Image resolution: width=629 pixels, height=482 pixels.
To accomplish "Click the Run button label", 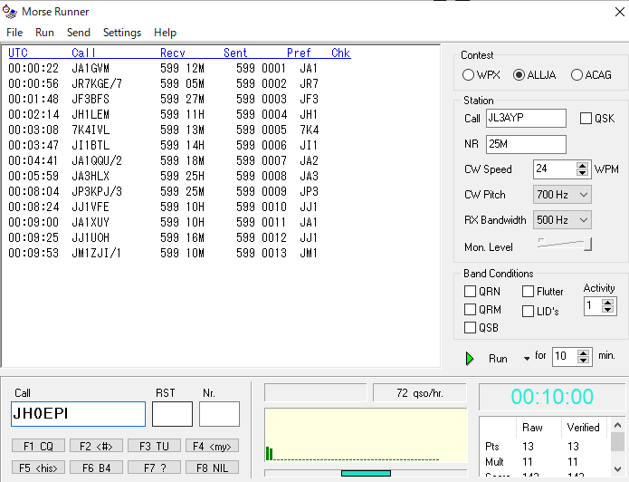I will (498, 358).
